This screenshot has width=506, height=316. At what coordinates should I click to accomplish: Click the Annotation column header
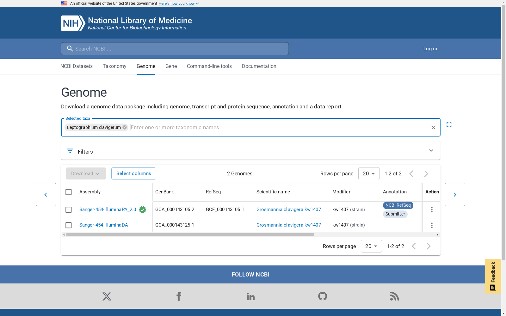click(x=395, y=192)
